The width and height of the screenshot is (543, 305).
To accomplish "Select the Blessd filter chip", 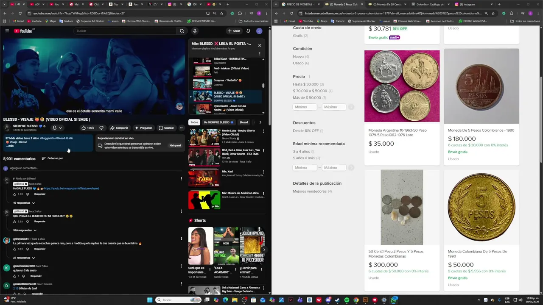I will click(244, 122).
